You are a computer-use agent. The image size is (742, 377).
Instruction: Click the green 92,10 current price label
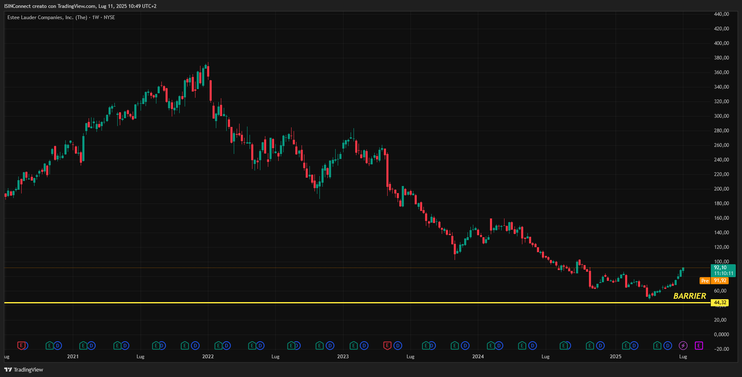[x=723, y=270]
